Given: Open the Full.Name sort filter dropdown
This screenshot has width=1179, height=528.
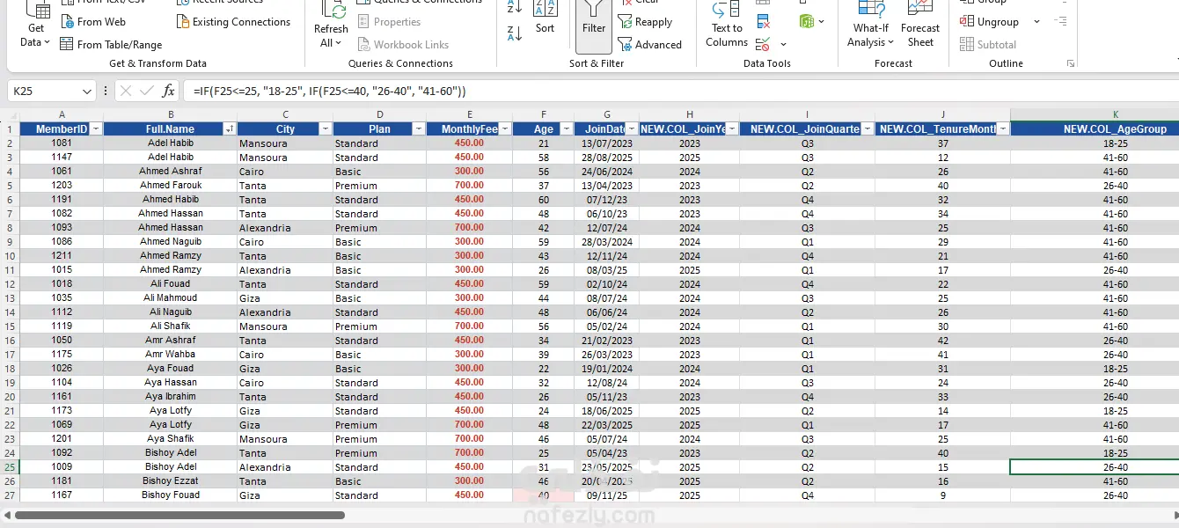Looking at the screenshot, I should 230,129.
